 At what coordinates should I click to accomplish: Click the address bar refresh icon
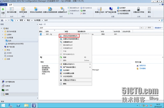[162, 20]
